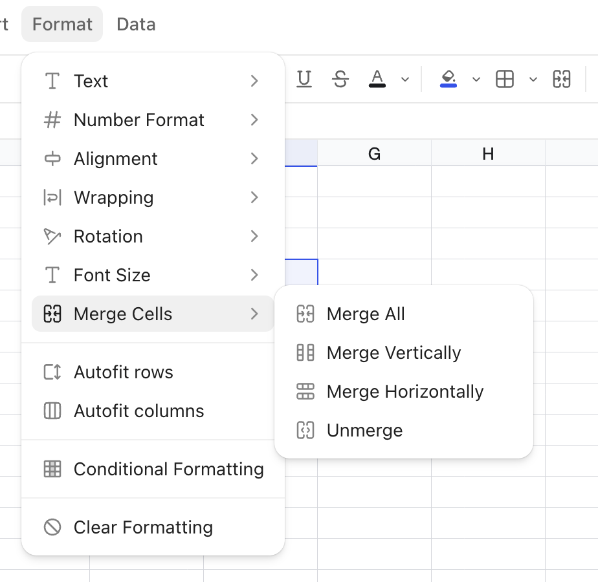Click the Merge Cells menu icon

click(x=52, y=314)
